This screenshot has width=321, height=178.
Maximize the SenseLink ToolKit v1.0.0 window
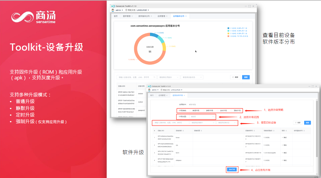(313, 86)
